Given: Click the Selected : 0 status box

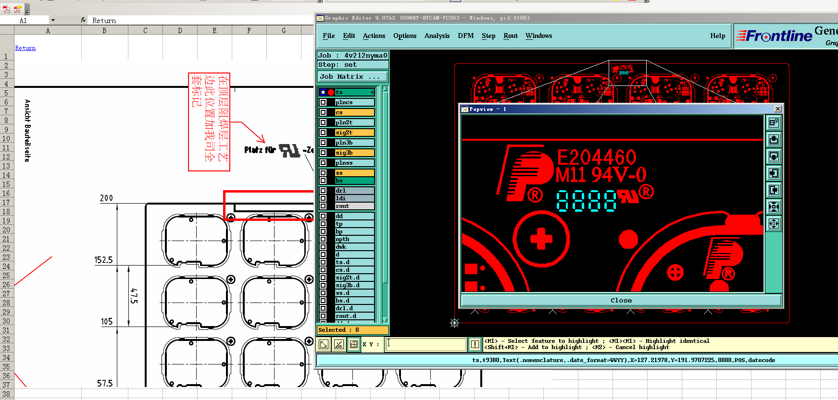Looking at the screenshot, I should point(352,330).
